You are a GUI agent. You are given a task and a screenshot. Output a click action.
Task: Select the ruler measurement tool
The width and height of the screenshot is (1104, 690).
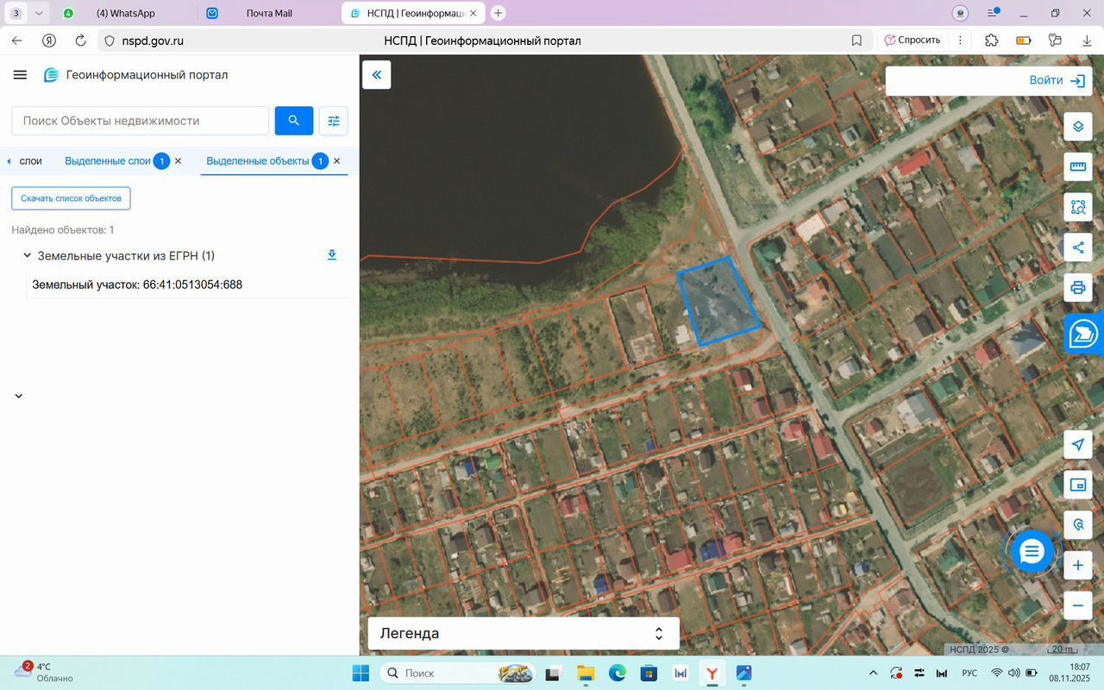pos(1078,166)
